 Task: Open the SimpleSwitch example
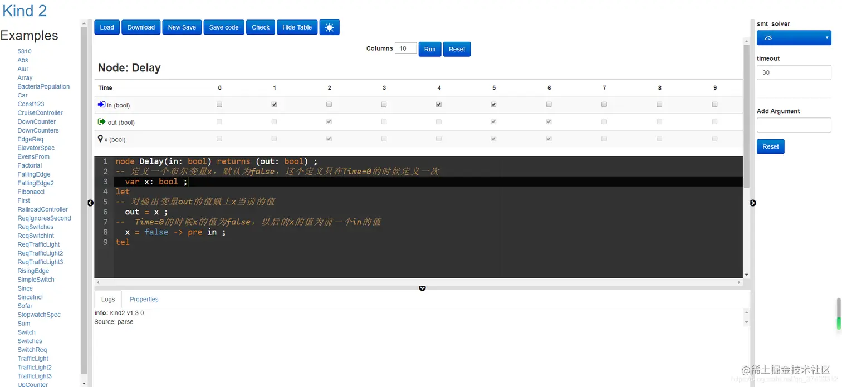click(36, 280)
